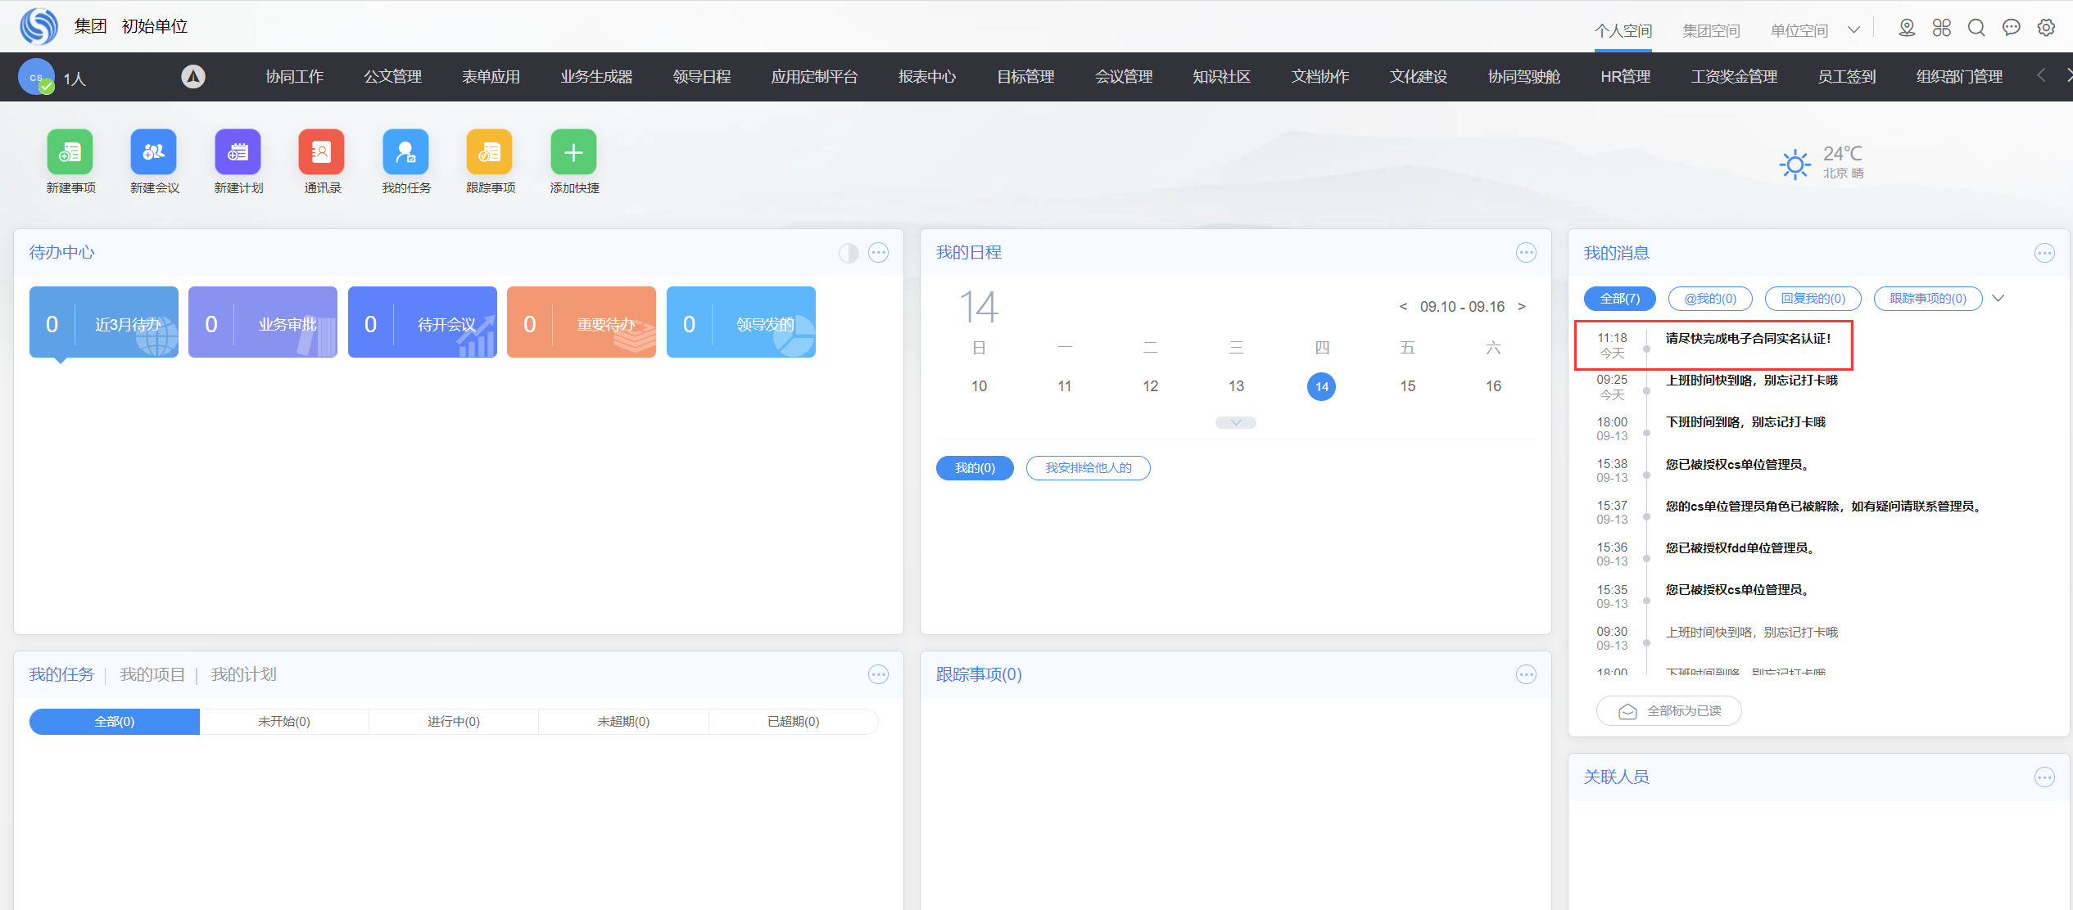Screen dimensions: 2073x910
Task: Click the search magnifier icon in header
Action: [x=1976, y=28]
